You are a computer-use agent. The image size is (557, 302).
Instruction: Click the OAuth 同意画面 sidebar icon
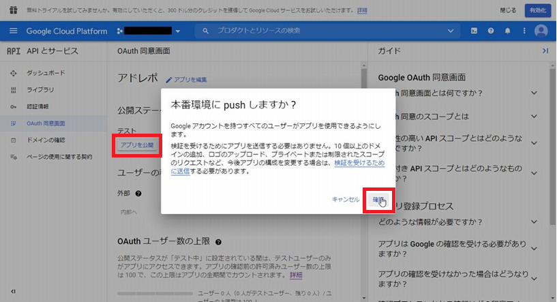click(x=14, y=123)
